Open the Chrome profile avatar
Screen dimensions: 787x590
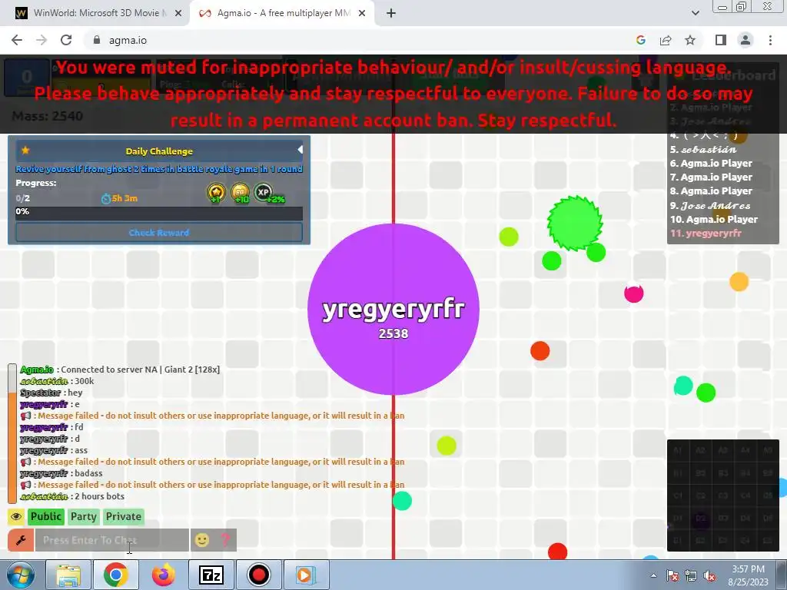[x=745, y=40]
